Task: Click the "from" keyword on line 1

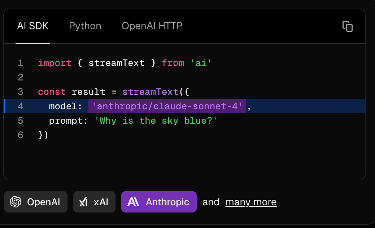Action: click(x=173, y=63)
